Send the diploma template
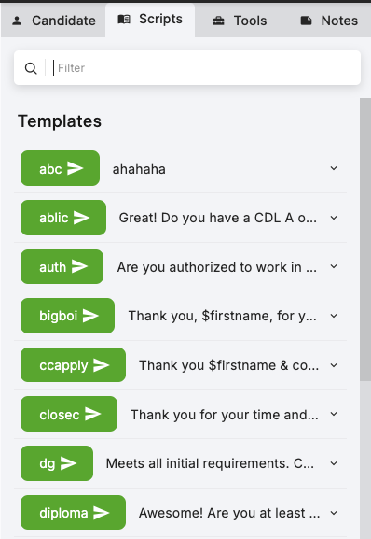The image size is (371, 539). (x=73, y=512)
